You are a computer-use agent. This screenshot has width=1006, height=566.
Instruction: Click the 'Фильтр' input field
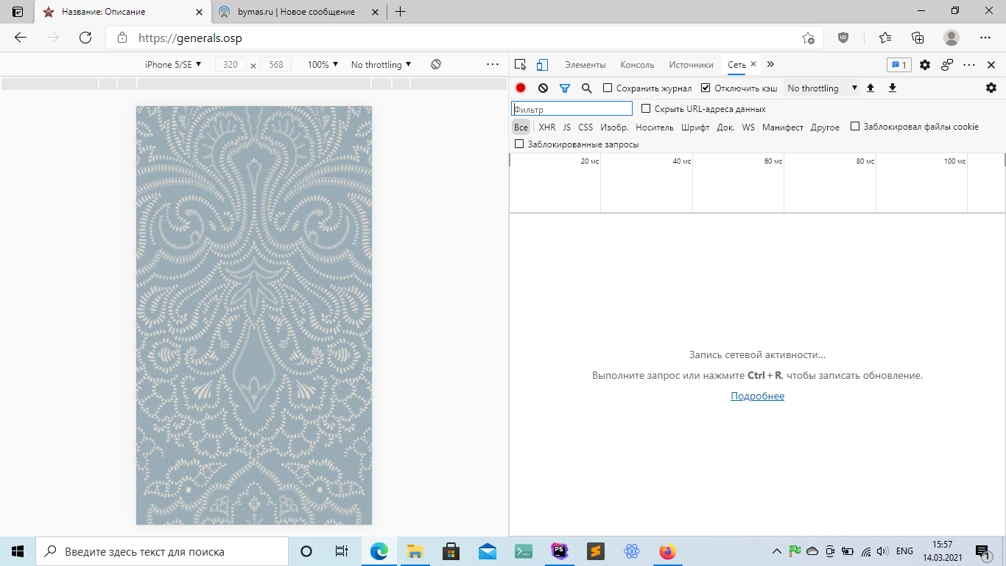click(571, 109)
